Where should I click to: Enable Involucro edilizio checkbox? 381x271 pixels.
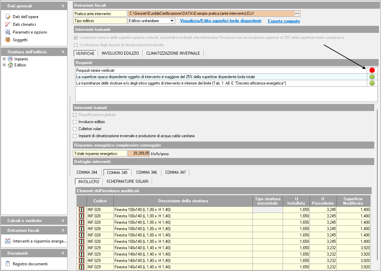point(75,122)
